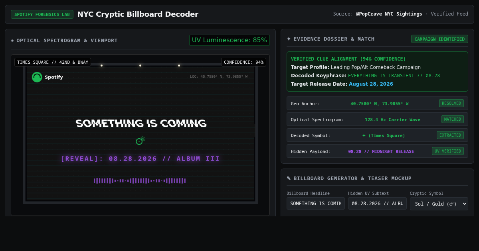This screenshot has width=479, height=251.
Task: Click the Spotify logo on the billboard
Action: 37,77
